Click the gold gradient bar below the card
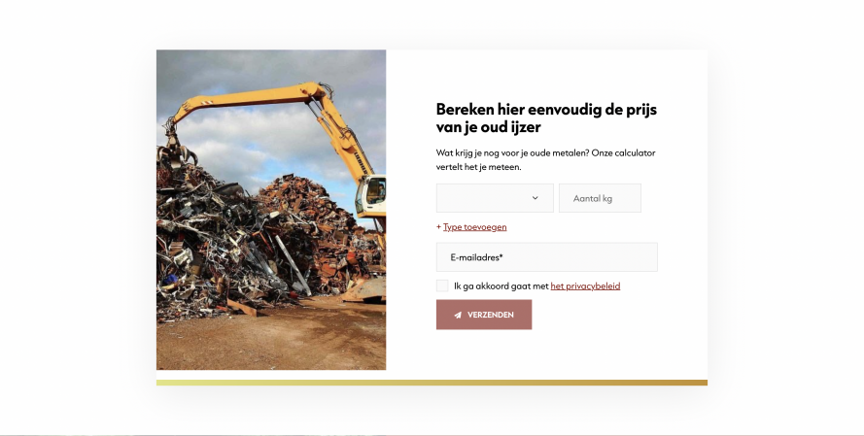Screen dimensions: 864x436 pos(432,383)
